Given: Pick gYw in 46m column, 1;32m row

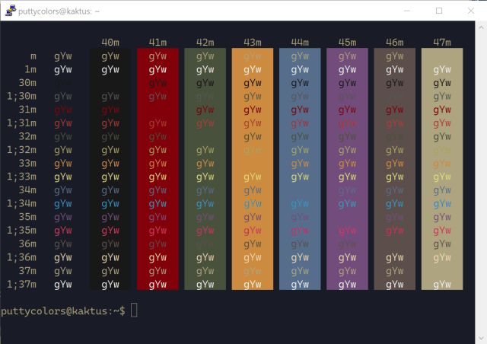Looking at the screenshot, I should 395,150.
